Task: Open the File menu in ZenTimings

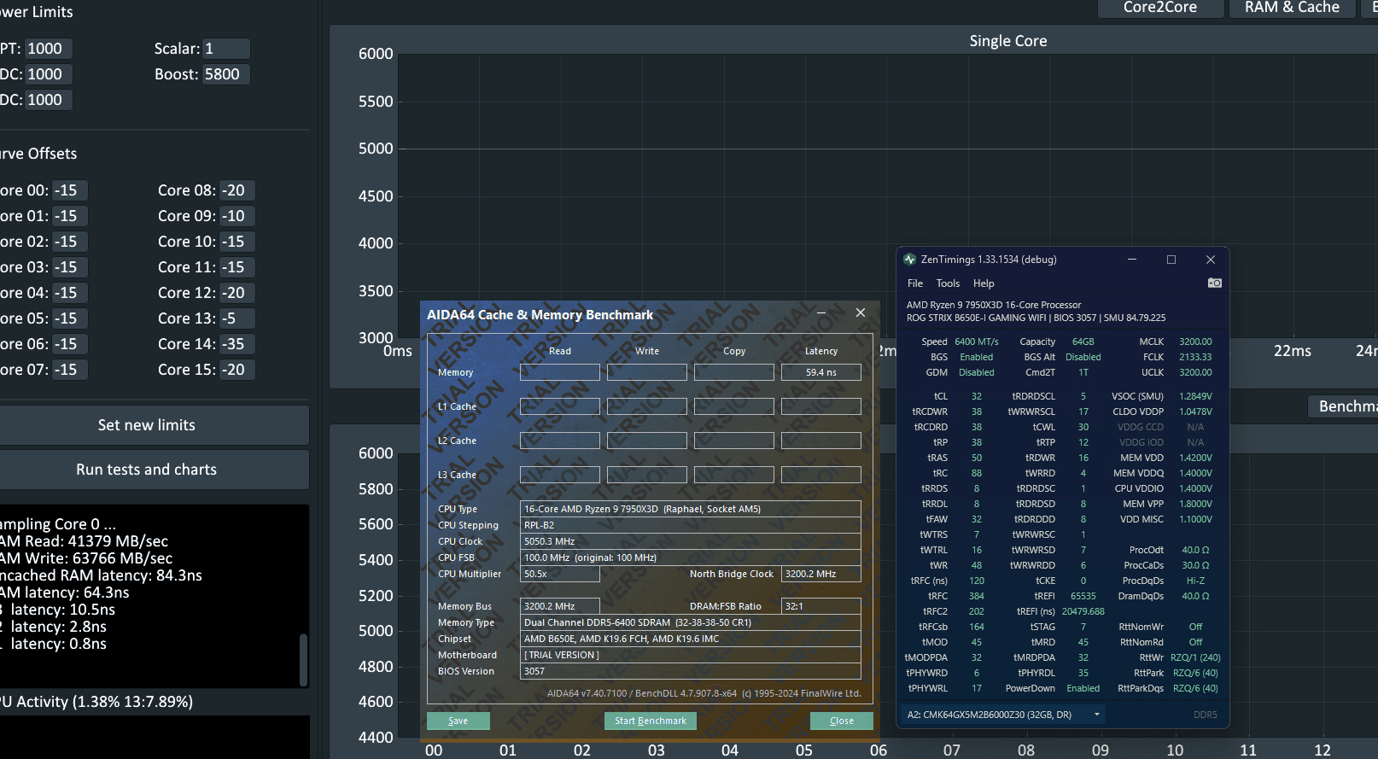Action: coord(915,283)
